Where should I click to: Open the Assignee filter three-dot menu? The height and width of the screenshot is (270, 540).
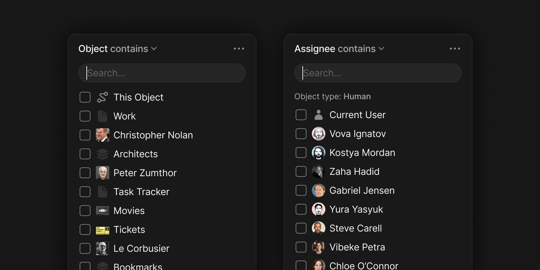(x=455, y=49)
